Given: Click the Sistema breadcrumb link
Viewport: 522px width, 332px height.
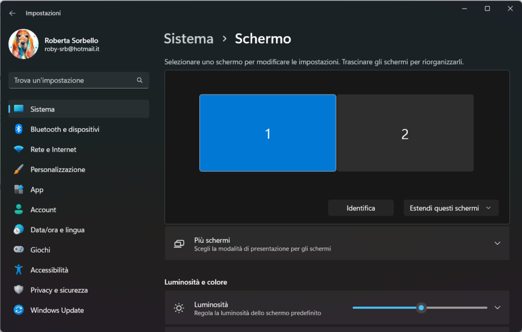Looking at the screenshot, I should [189, 39].
